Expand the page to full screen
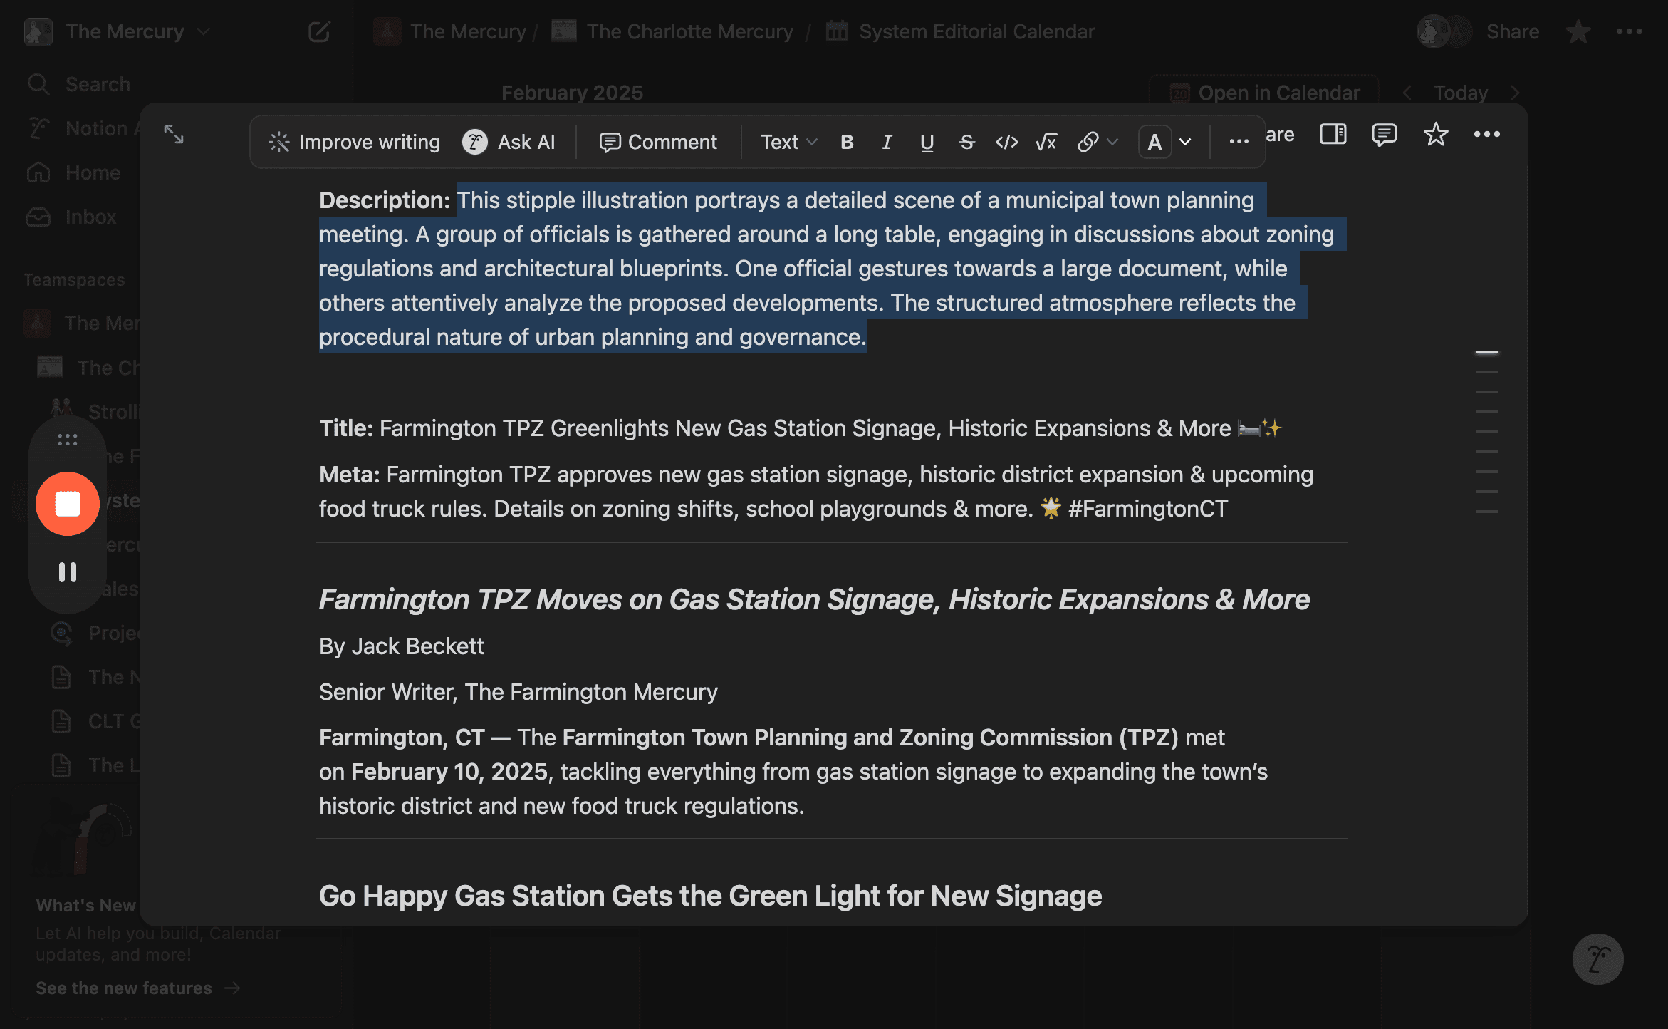 tap(174, 134)
